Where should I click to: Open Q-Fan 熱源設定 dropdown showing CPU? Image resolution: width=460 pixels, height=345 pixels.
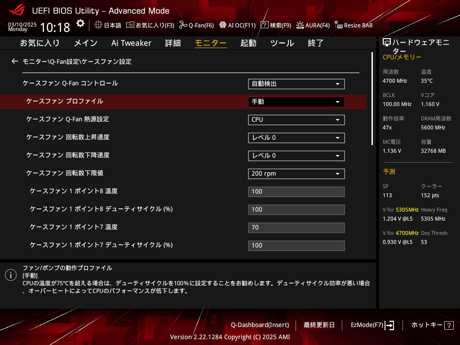click(x=296, y=119)
